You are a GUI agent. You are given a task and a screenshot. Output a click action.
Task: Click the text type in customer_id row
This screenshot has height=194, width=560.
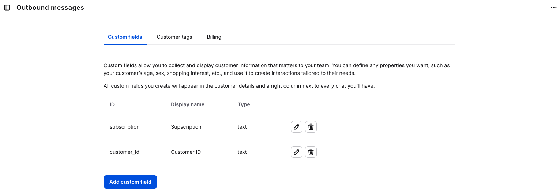(x=242, y=152)
